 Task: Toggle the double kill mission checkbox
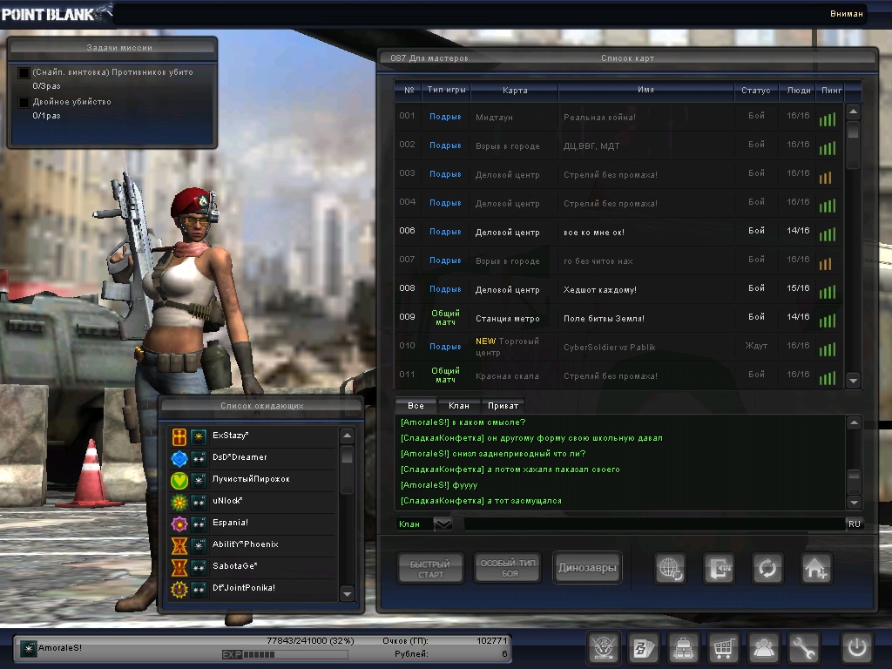click(x=24, y=102)
